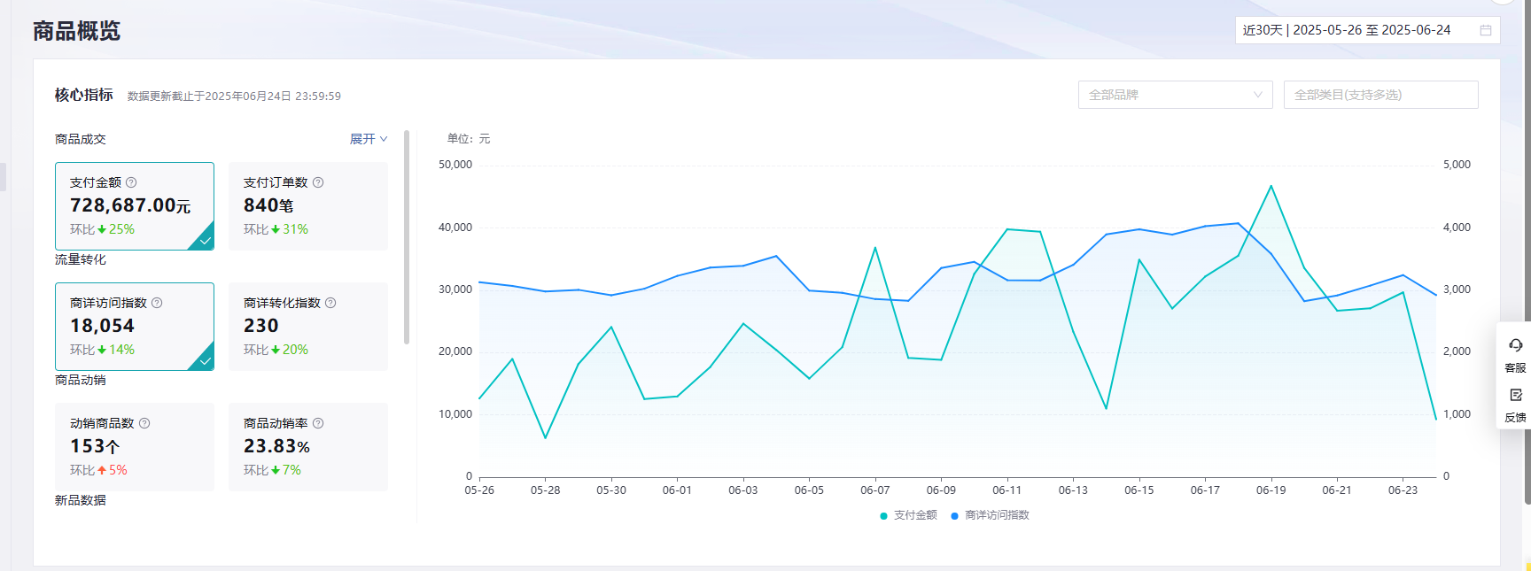The image size is (1531, 571).
Task: Click the help icon beside 支付订单数
Action: pos(318,182)
